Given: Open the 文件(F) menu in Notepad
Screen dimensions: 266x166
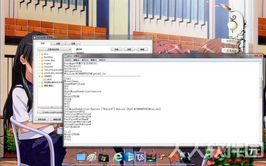Looking at the screenshot, I should pos(68,60).
